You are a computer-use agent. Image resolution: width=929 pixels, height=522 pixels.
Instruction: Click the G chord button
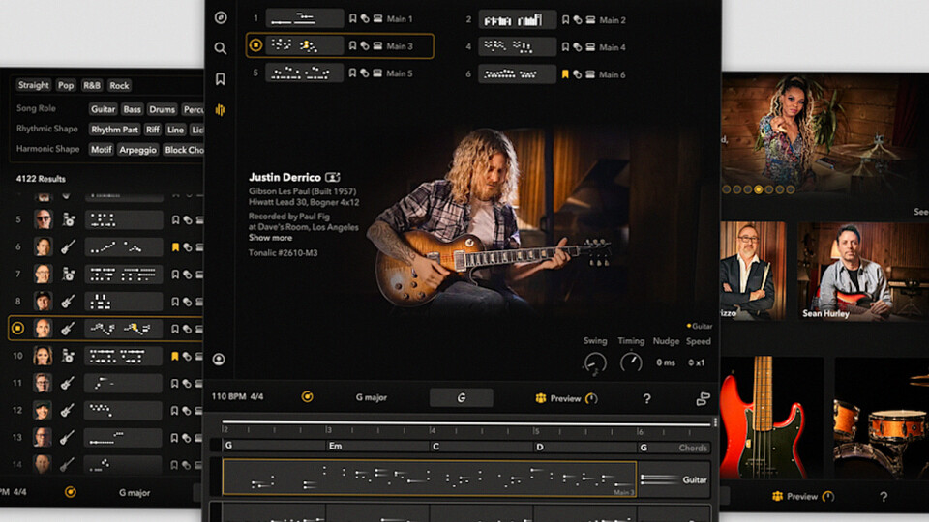point(461,398)
